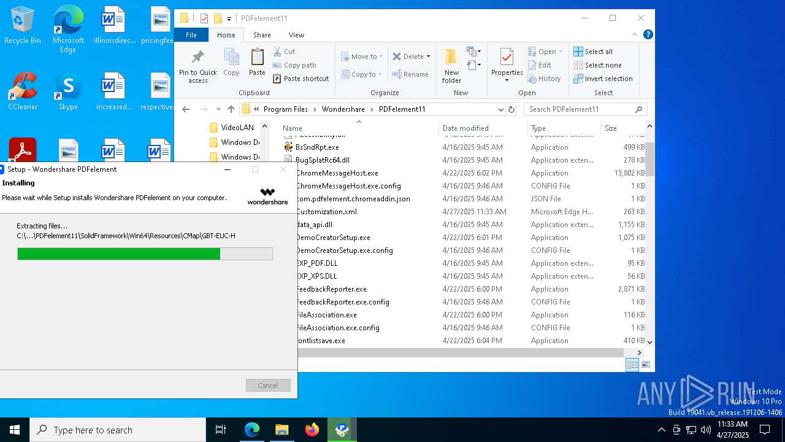Open Recycle Bin on desktop
The width and height of the screenshot is (785, 442).
click(x=23, y=26)
